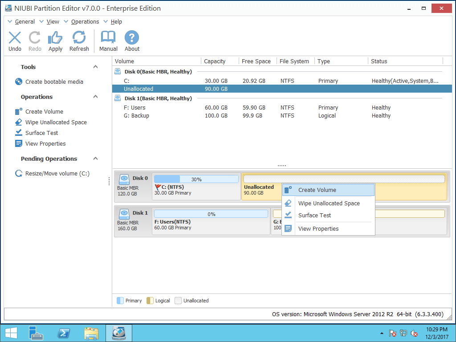Image resolution: width=456 pixels, height=342 pixels.
Task: Choose Wipe Unallocated Space in context menu
Action: pyautogui.click(x=328, y=203)
